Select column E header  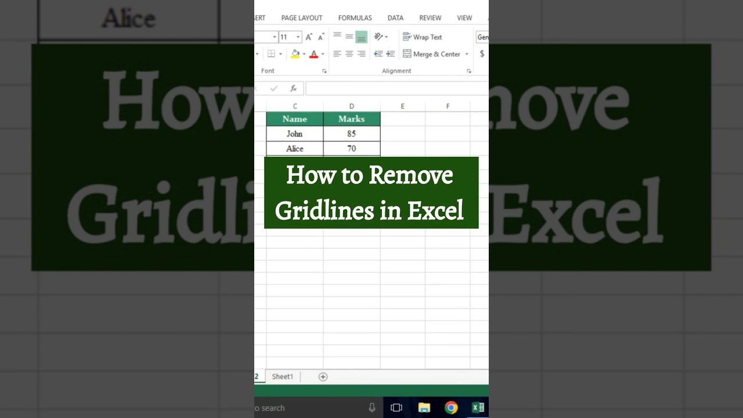pyautogui.click(x=402, y=106)
